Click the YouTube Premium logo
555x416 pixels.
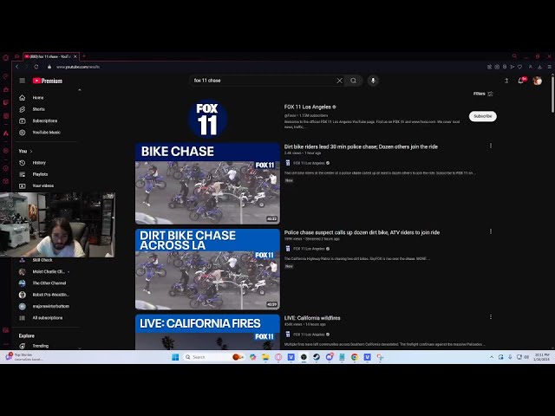point(48,81)
